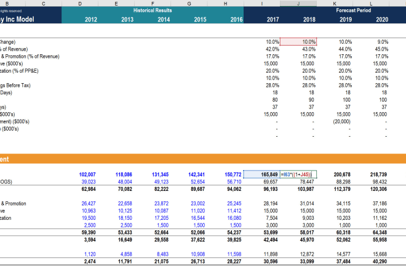
Task: Click the 2014 revenue value 131,345
Action: click(x=161, y=174)
